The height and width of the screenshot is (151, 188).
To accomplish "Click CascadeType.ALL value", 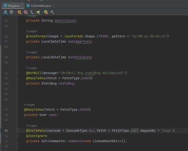I will pos(80,131).
